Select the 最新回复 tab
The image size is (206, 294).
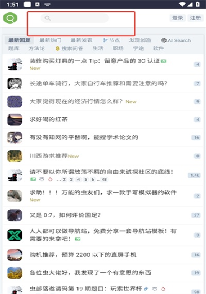[x=19, y=40]
